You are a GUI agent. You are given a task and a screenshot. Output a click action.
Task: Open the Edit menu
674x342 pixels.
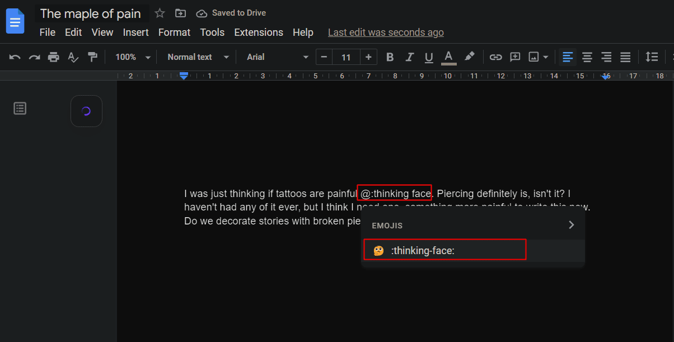[73, 32]
